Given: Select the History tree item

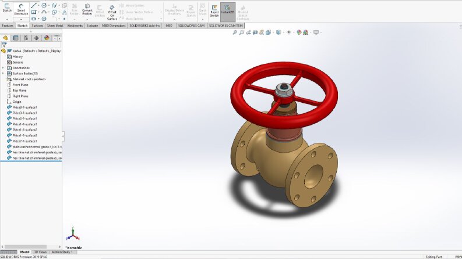Looking at the screenshot, I should pyautogui.click(x=17, y=57).
